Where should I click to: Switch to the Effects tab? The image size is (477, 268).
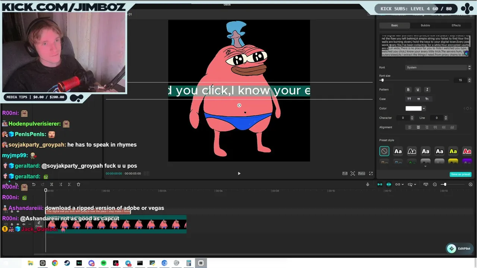(x=456, y=25)
